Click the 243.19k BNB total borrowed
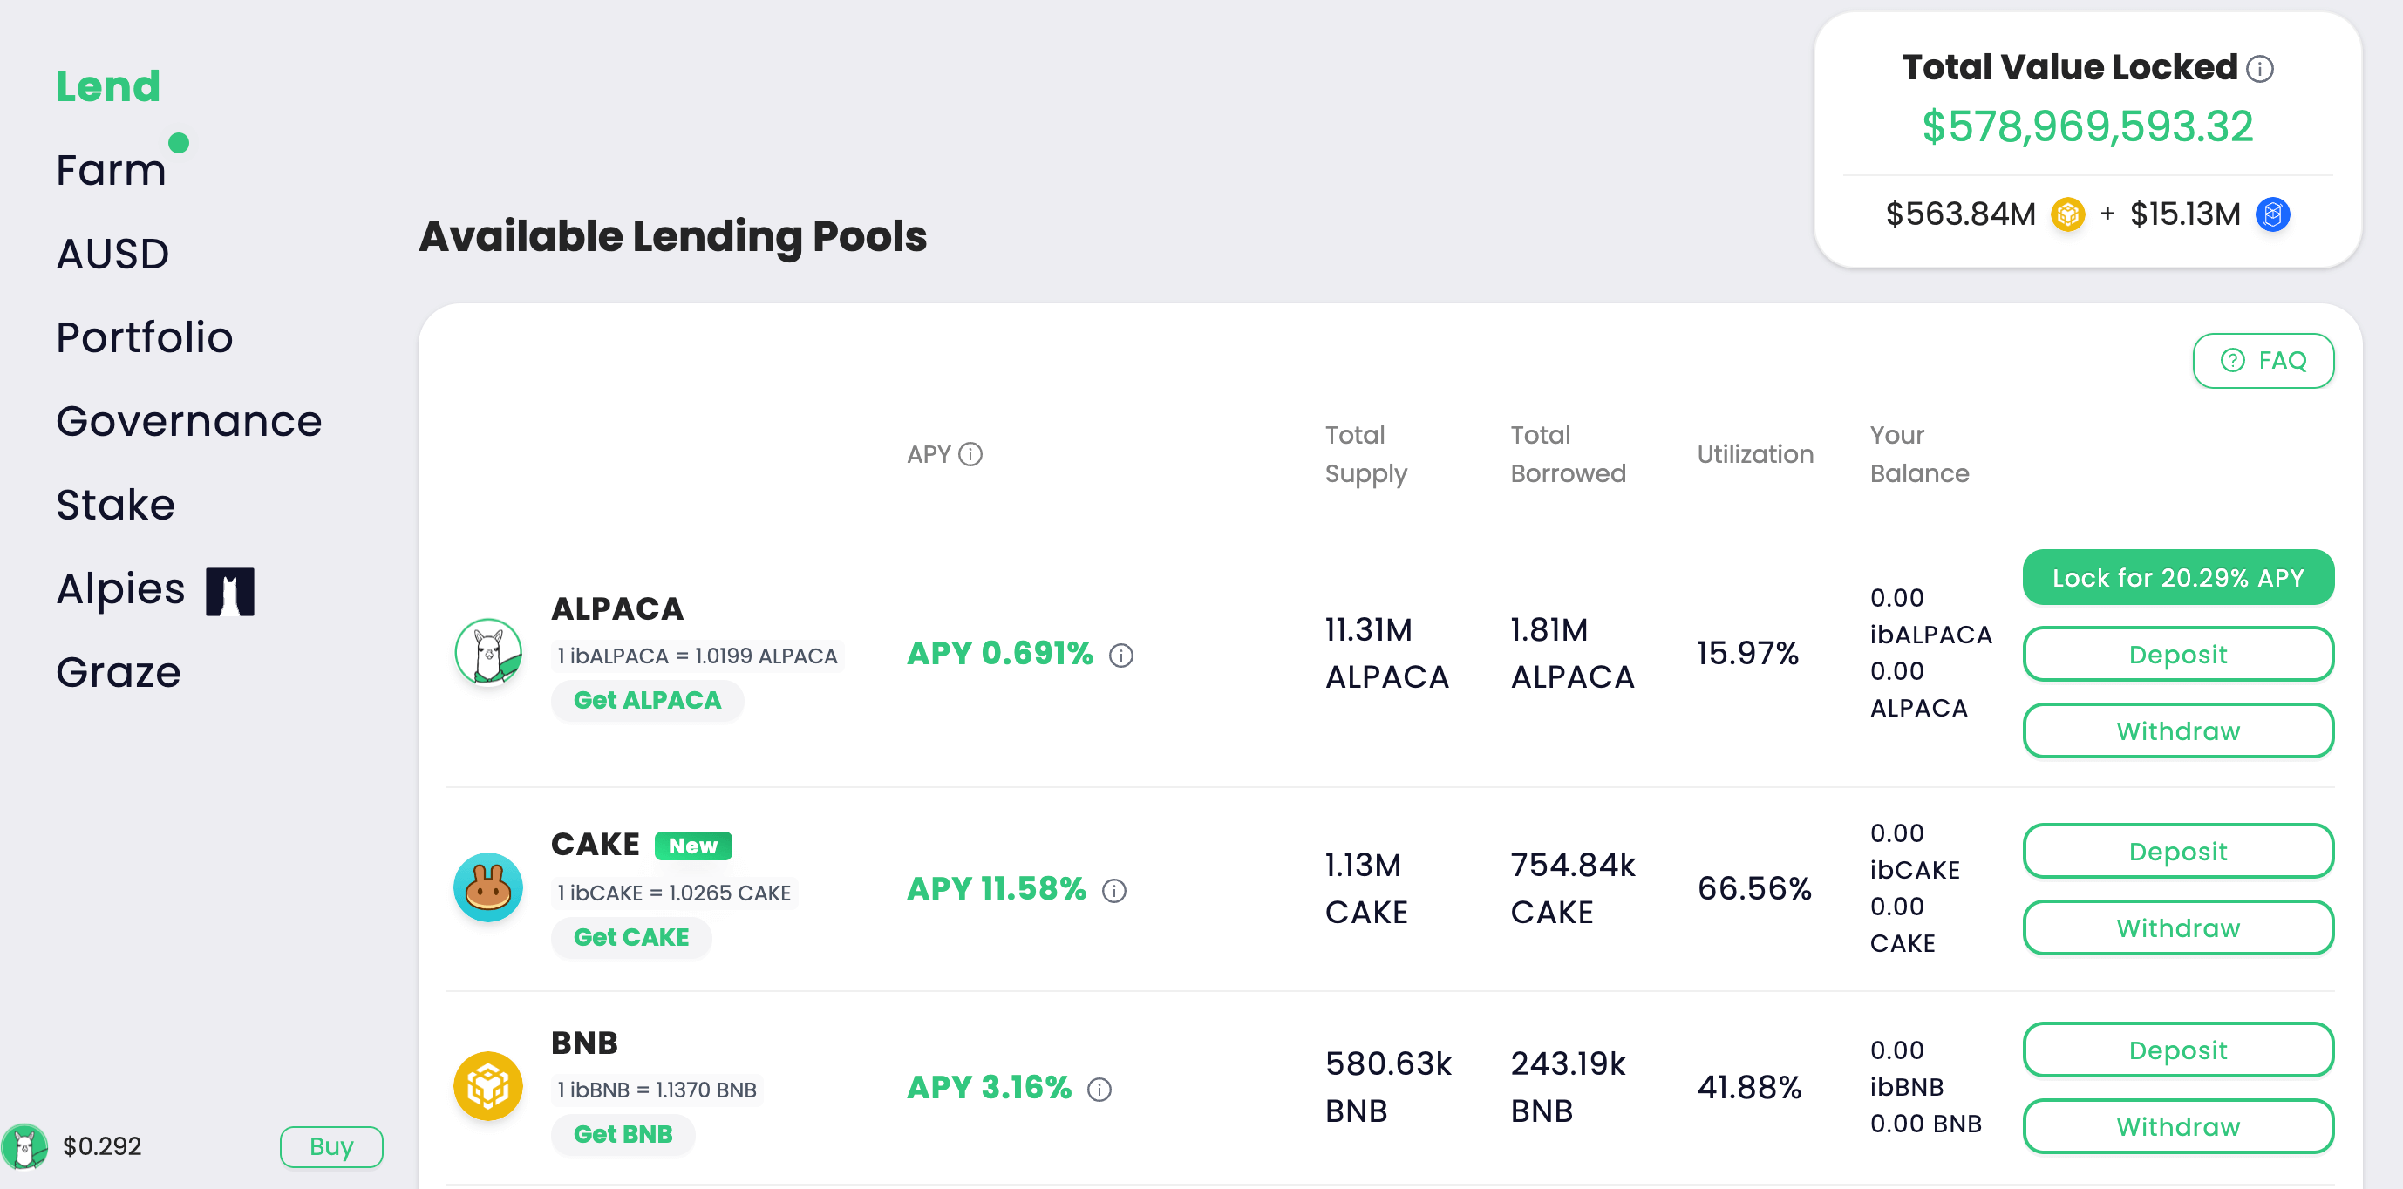The width and height of the screenshot is (2403, 1189). pos(1567,1087)
